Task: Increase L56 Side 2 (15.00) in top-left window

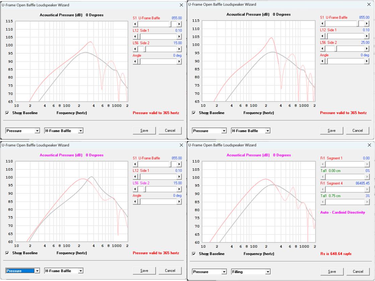Action: point(179,49)
